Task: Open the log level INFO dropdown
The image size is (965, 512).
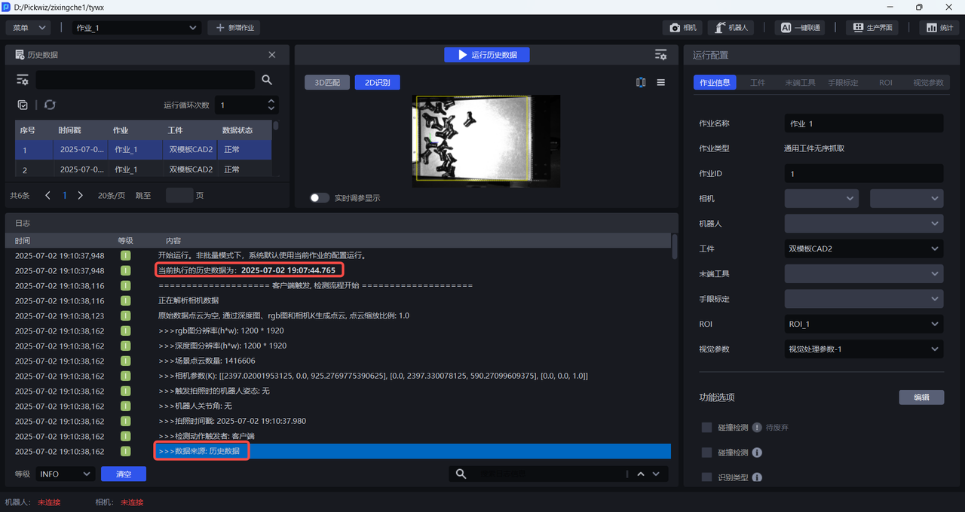Action: (65, 474)
